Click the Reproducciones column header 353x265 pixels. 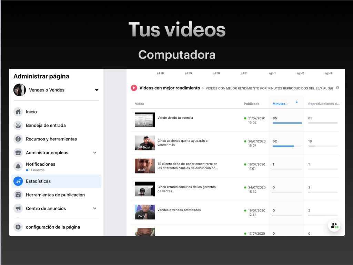click(323, 104)
